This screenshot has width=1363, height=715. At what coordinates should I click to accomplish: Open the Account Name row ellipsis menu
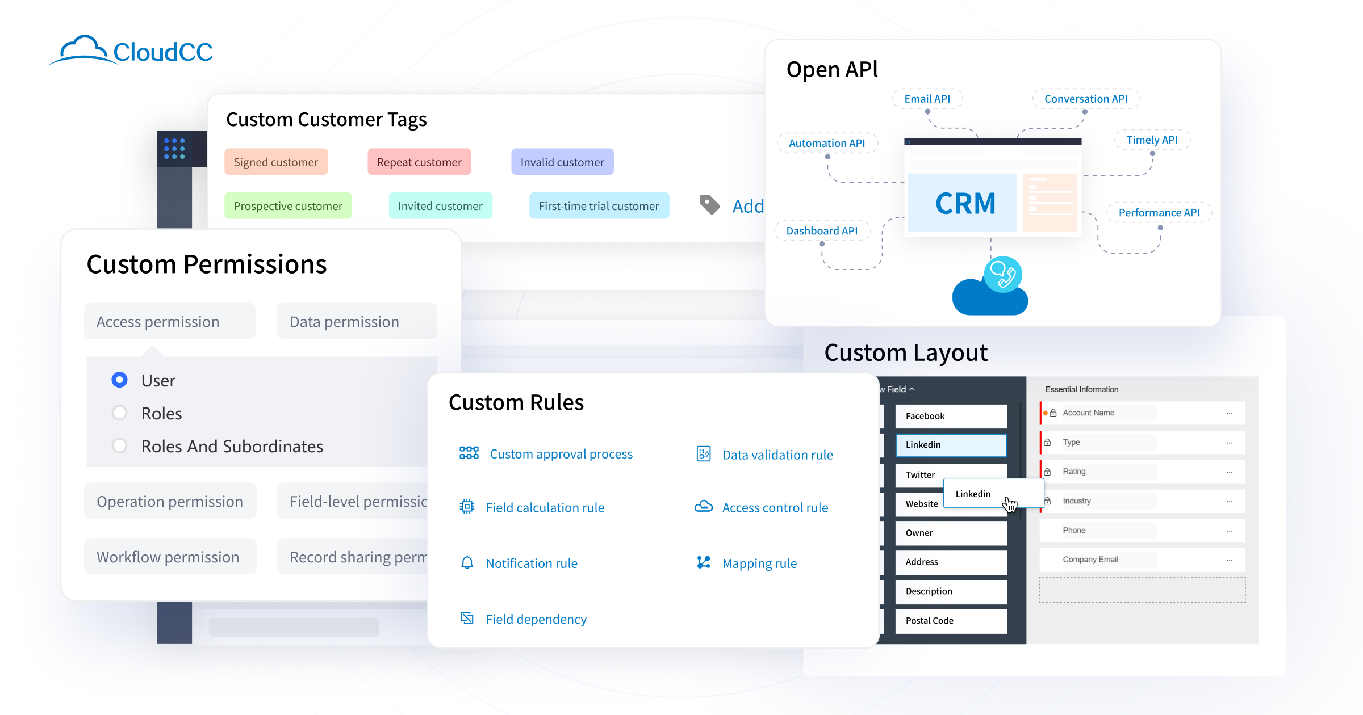tap(1229, 413)
